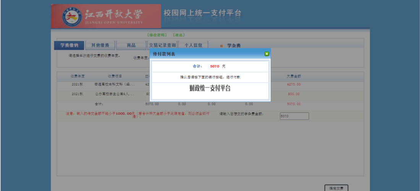Click the 校园网上统一支付平台 header title

tap(202, 13)
